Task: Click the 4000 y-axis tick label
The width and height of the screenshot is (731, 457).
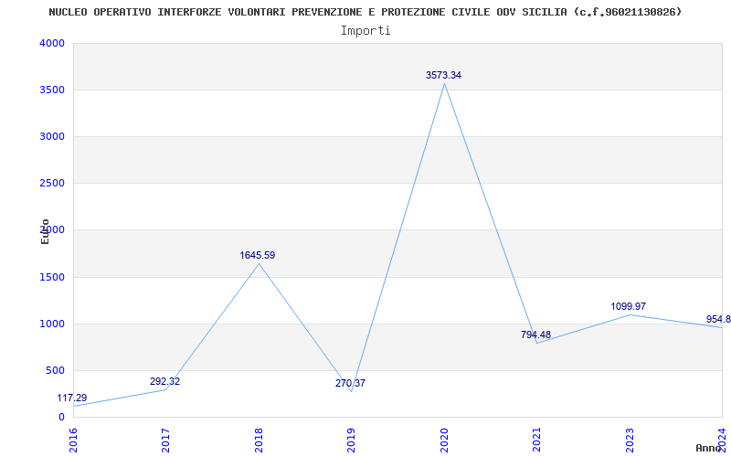Action: [x=52, y=43]
